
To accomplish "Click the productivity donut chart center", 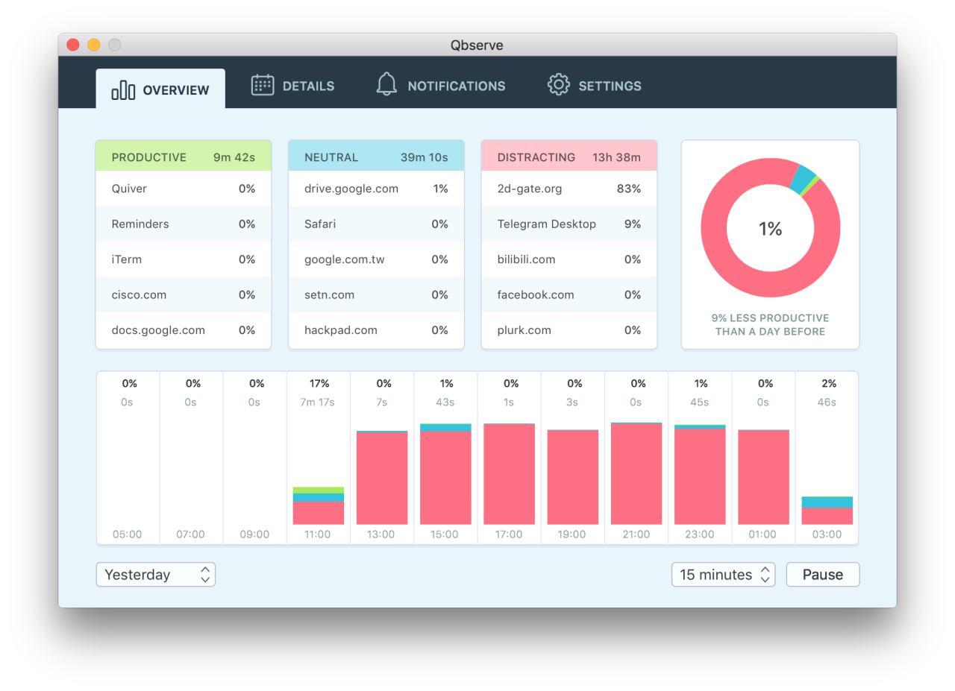I will (x=770, y=229).
